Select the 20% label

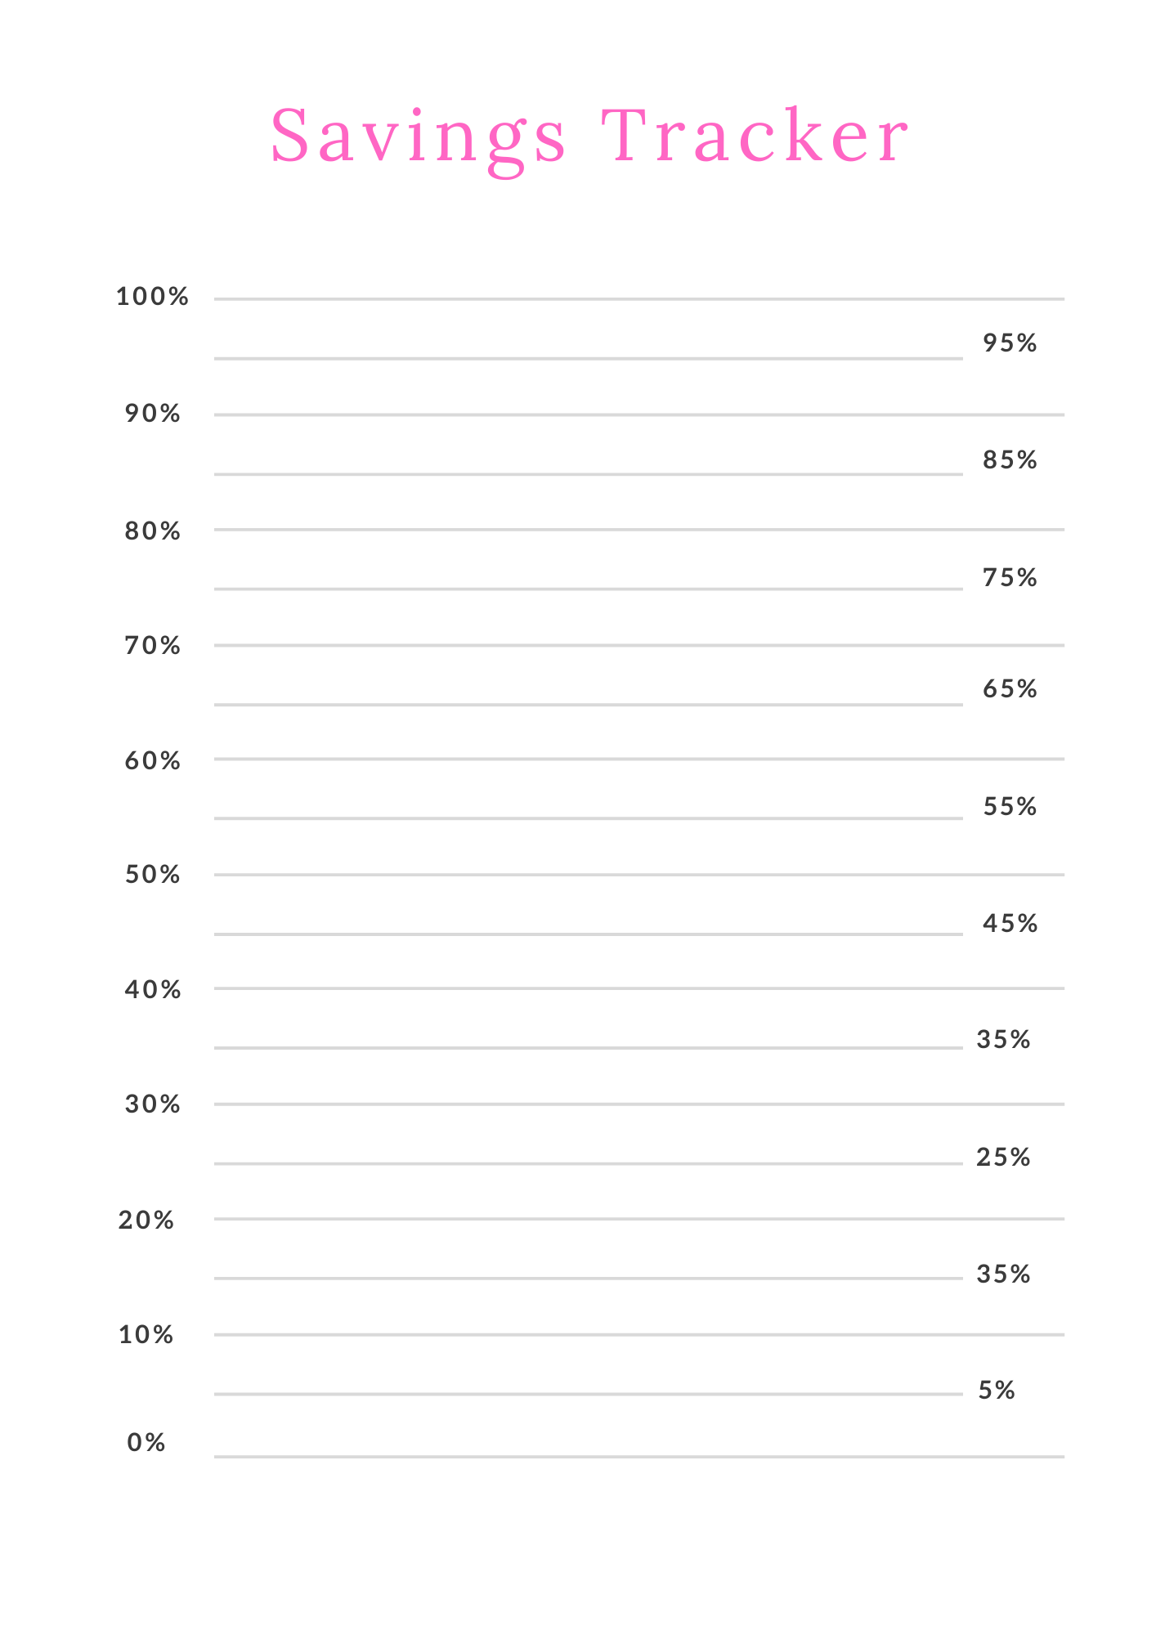tap(146, 1221)
